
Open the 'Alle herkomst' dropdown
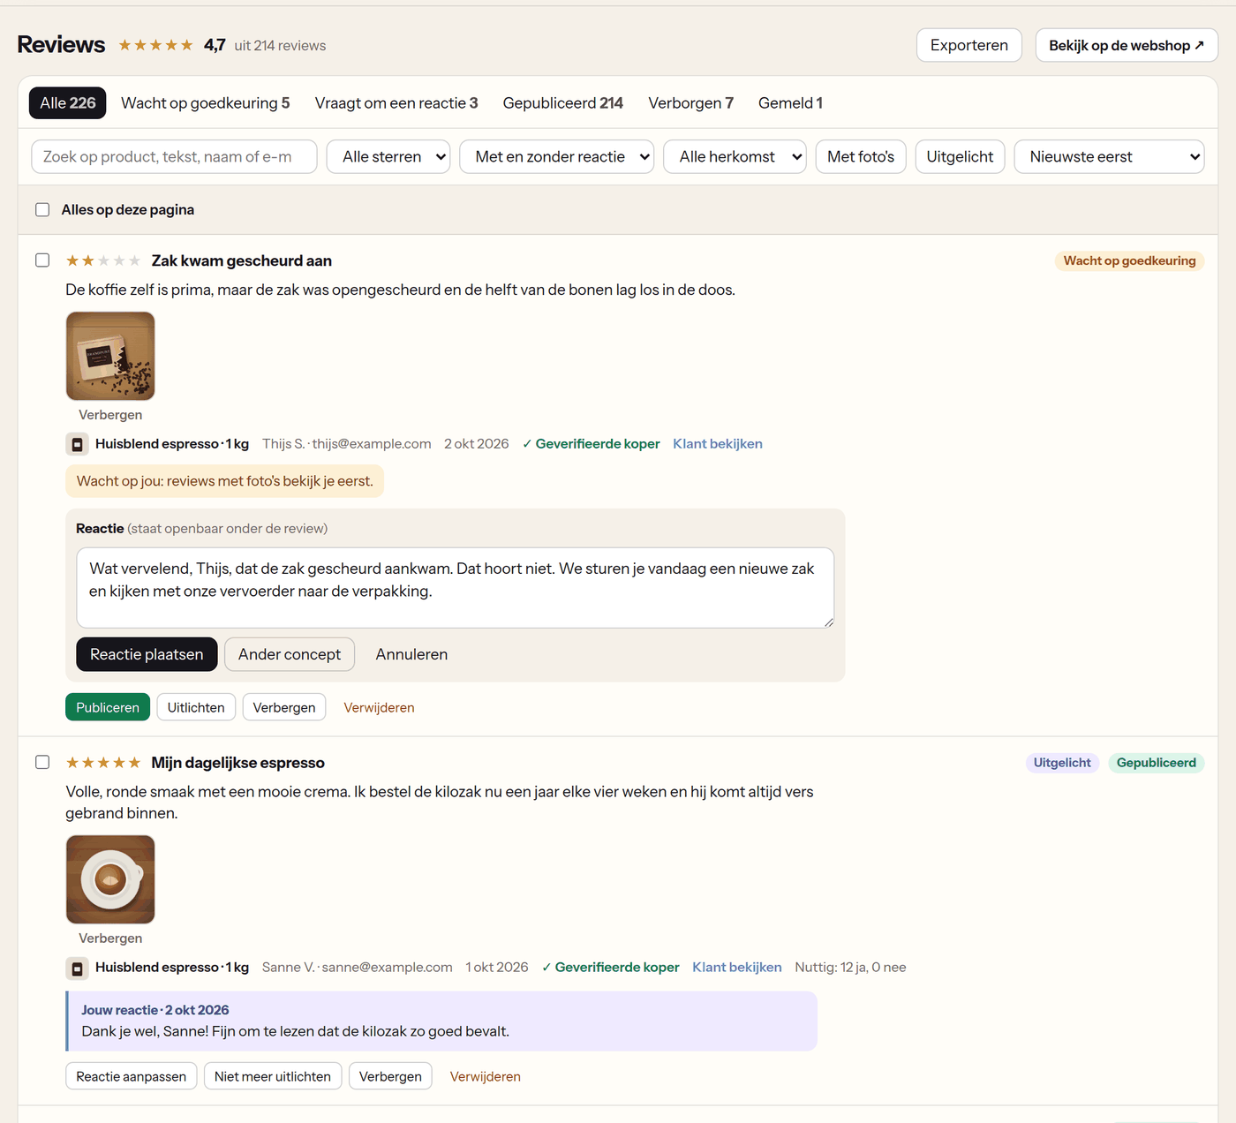735,157
